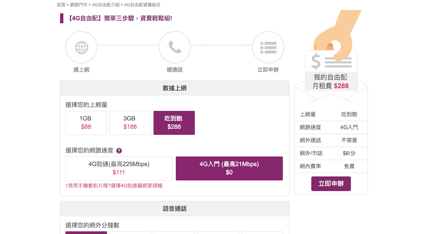
Task: Click the question mark help icon beside 網路速度
Action: (x=119, y=150)
